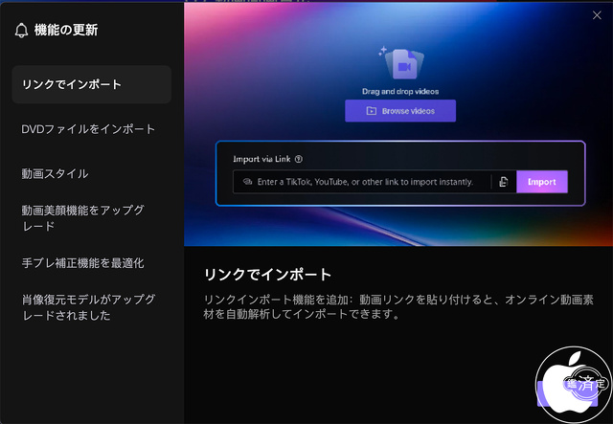Screen dimensions: 613x424
Task: Click the Browse videos button
Action: pos(400,111)
